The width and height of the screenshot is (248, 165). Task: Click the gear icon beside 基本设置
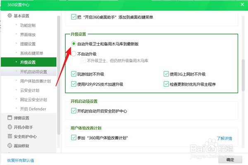[x=10, y=16]
